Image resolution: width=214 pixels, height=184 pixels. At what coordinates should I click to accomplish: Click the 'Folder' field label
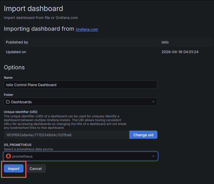click(x=8, y=95)
